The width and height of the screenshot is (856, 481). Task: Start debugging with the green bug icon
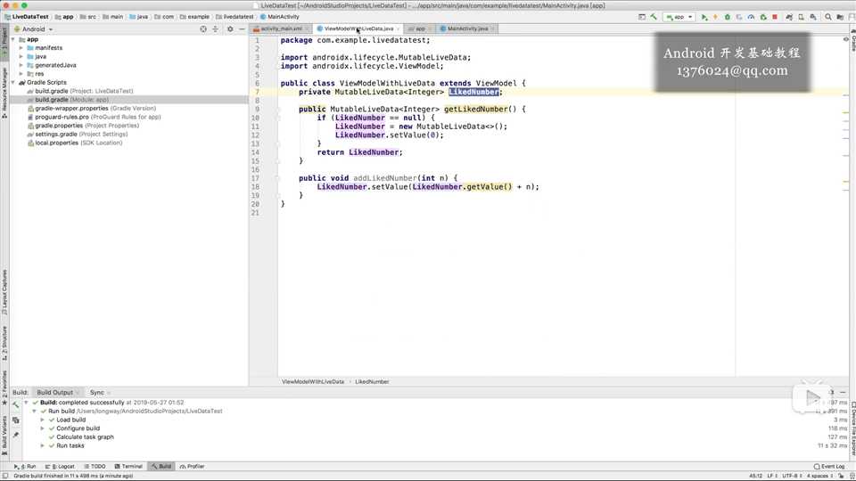(x=728, y=17)
